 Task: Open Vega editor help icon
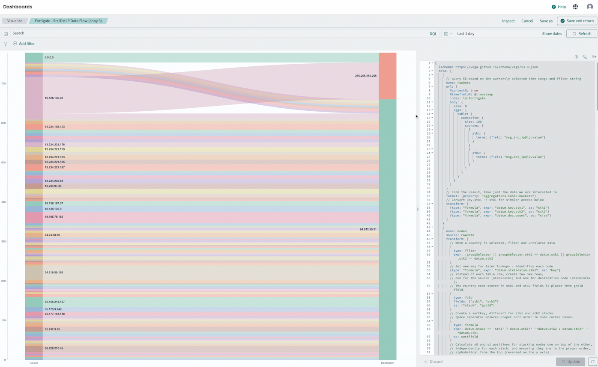click(x=576, y=57)
